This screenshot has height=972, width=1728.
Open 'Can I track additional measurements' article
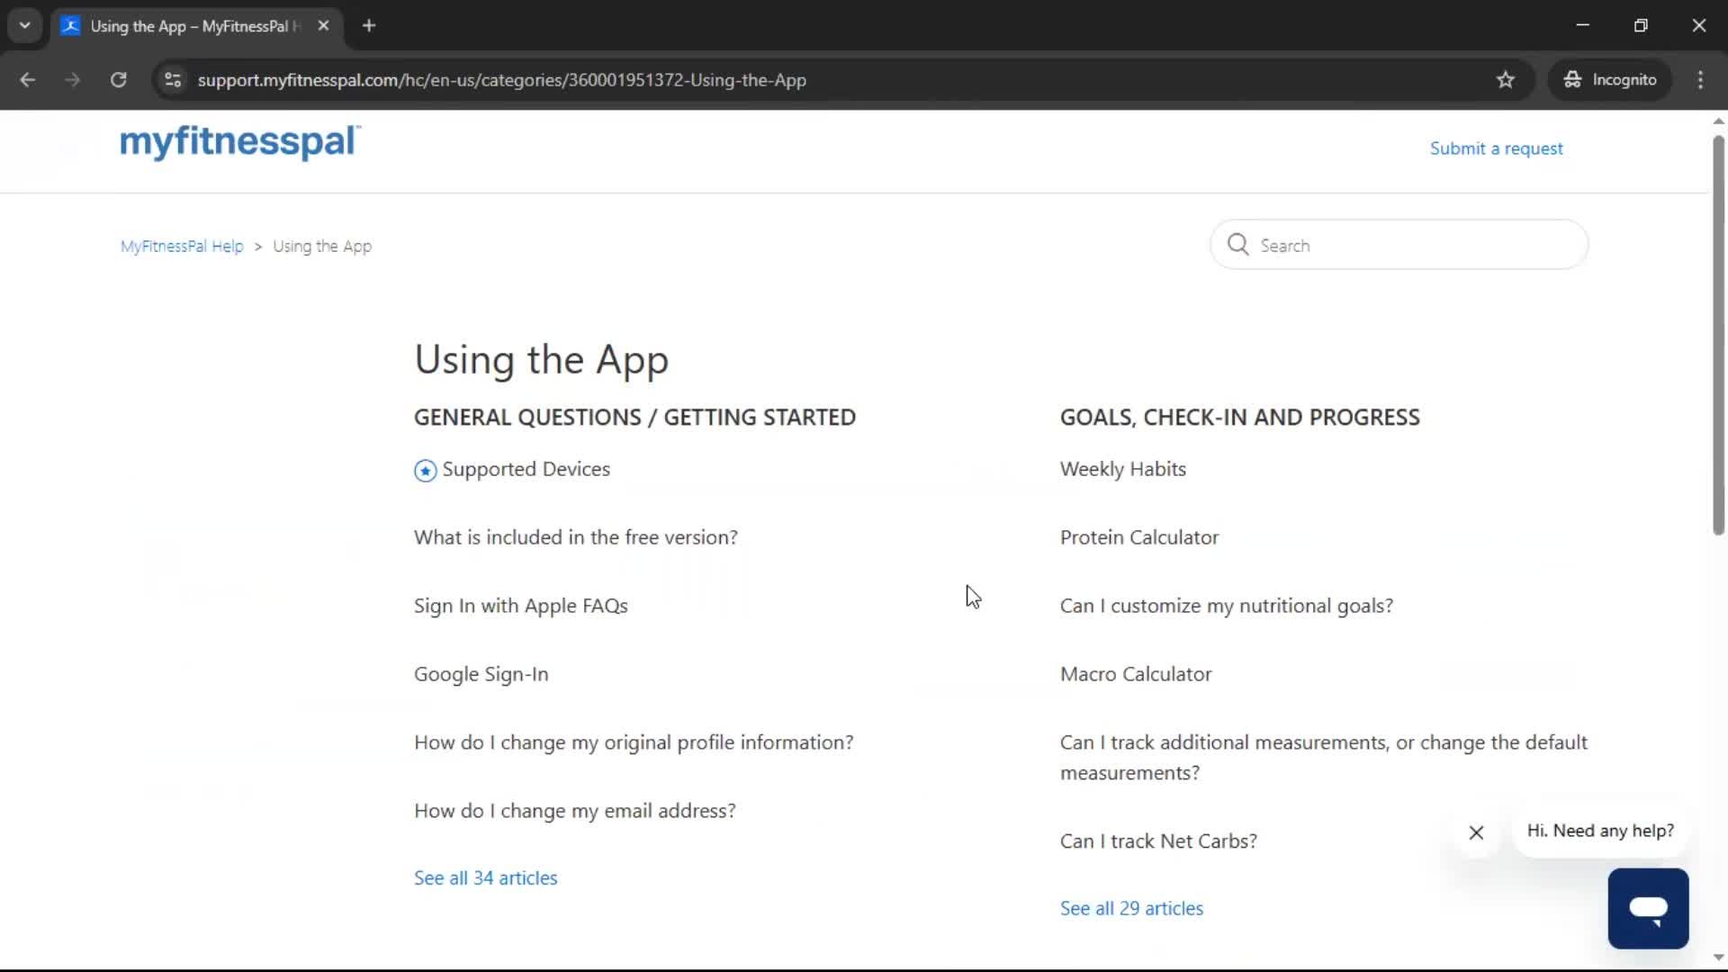click(1323, 758)
